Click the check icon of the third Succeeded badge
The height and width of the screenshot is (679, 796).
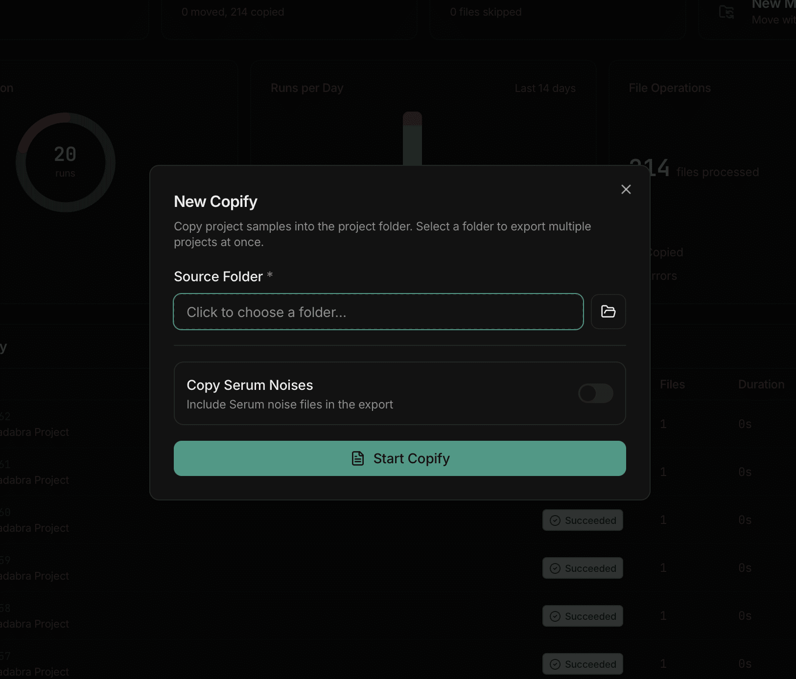click(556, 616)
